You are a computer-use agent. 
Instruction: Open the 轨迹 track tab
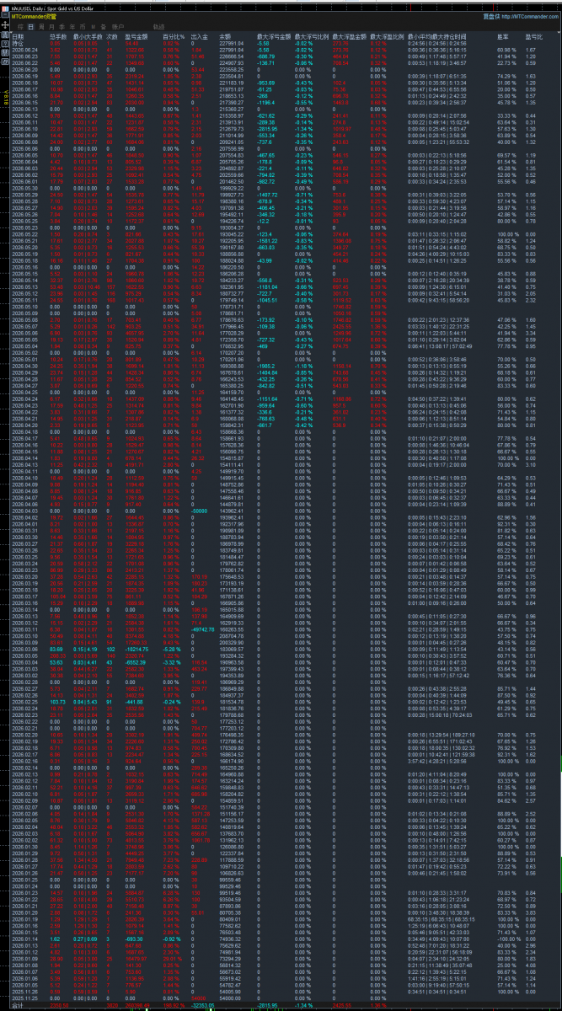[x=158, y=27]
